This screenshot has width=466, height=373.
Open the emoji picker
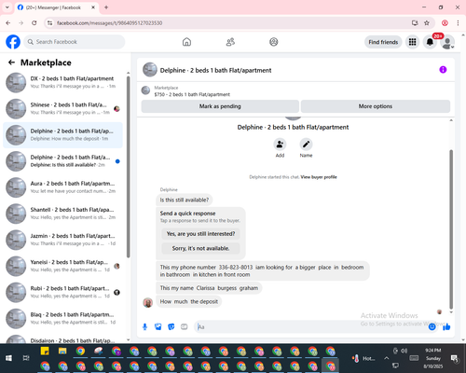click(x=432, y=326)
